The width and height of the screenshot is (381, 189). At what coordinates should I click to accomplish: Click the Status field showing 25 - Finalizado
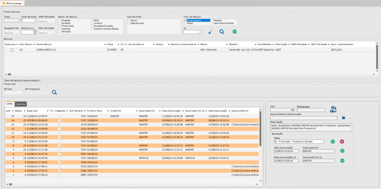(x=299, y=141)
